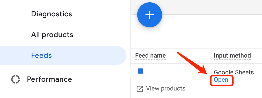
Task: Click the red arrow annotation
Action: (192, 63)
